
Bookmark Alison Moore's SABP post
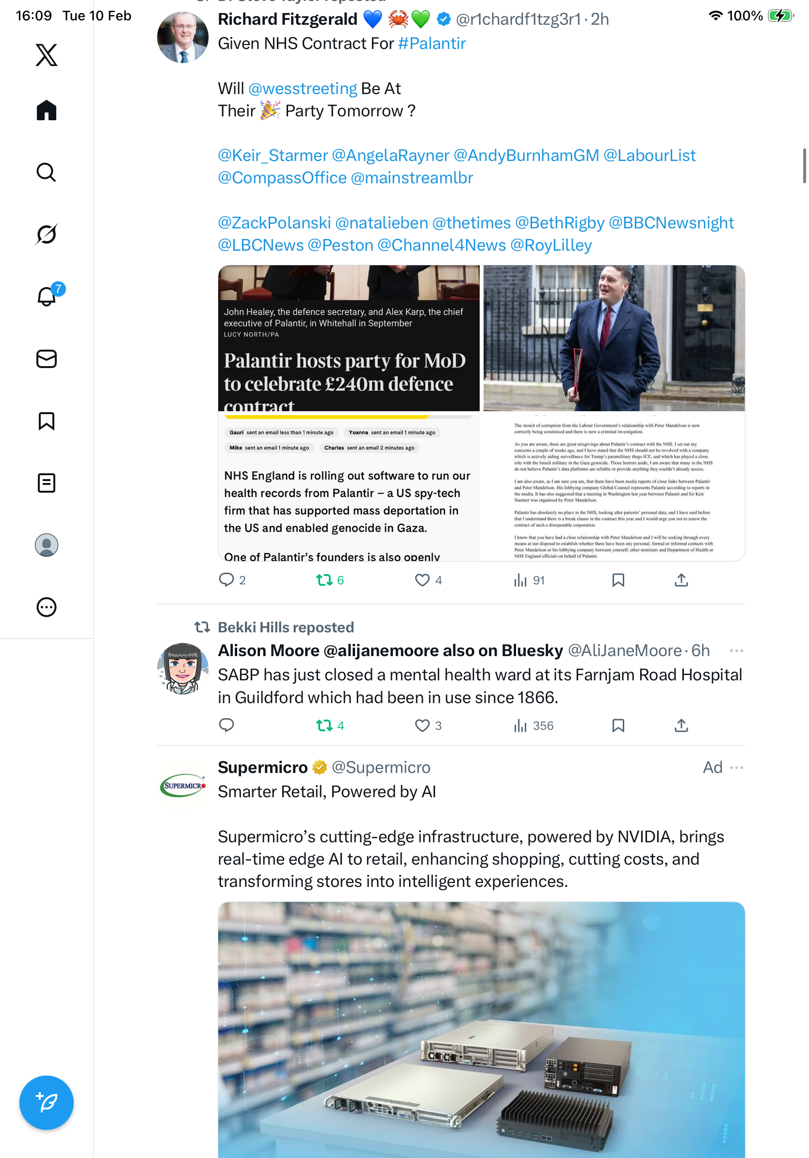click(618, 725)
